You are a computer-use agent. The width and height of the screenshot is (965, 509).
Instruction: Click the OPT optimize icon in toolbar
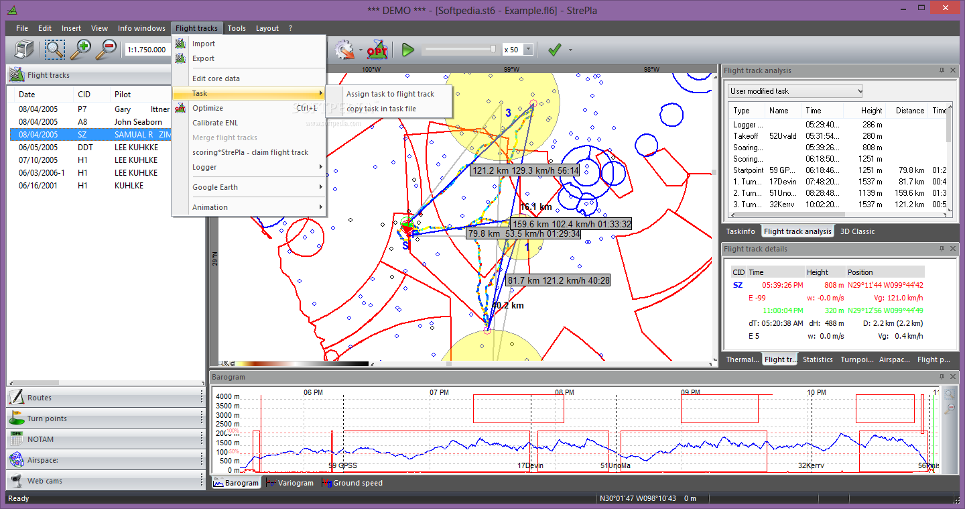pos(377,50)
